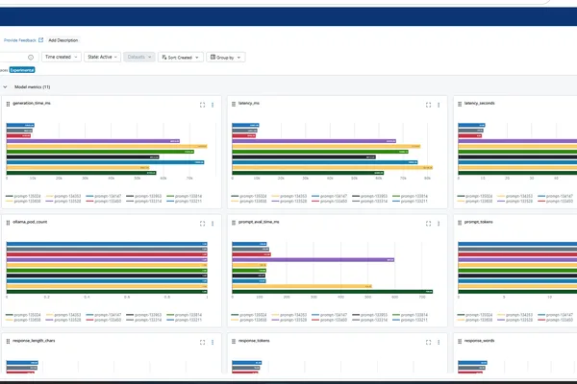Maximize the prompt_eval_time_ms chart
The width and height of the screenshot is (577, 384).
[x=428, y=224]
